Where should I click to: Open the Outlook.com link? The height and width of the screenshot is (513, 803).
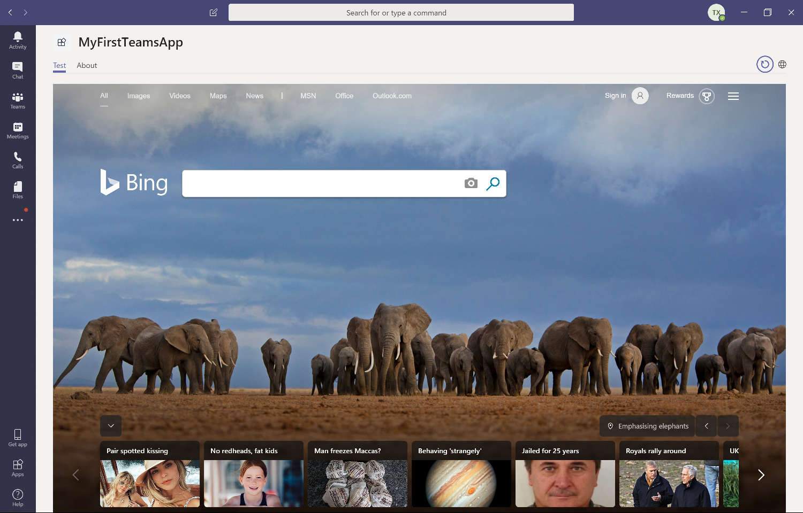click(x=392, y=96)
